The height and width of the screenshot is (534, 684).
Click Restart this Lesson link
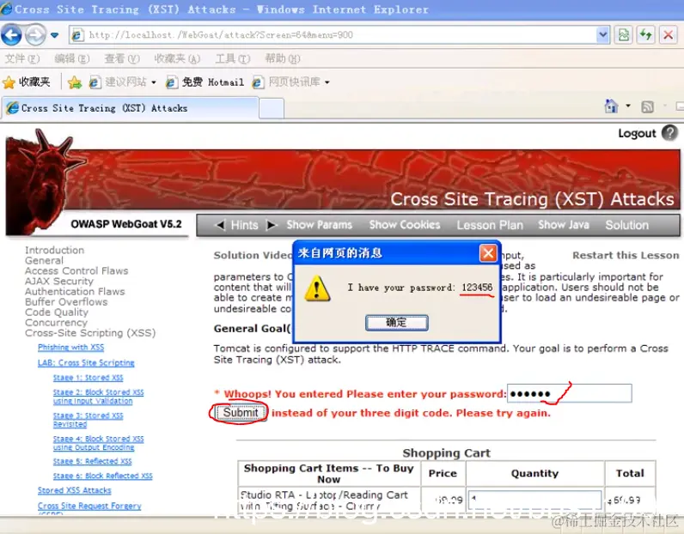[x=626, y=256]
